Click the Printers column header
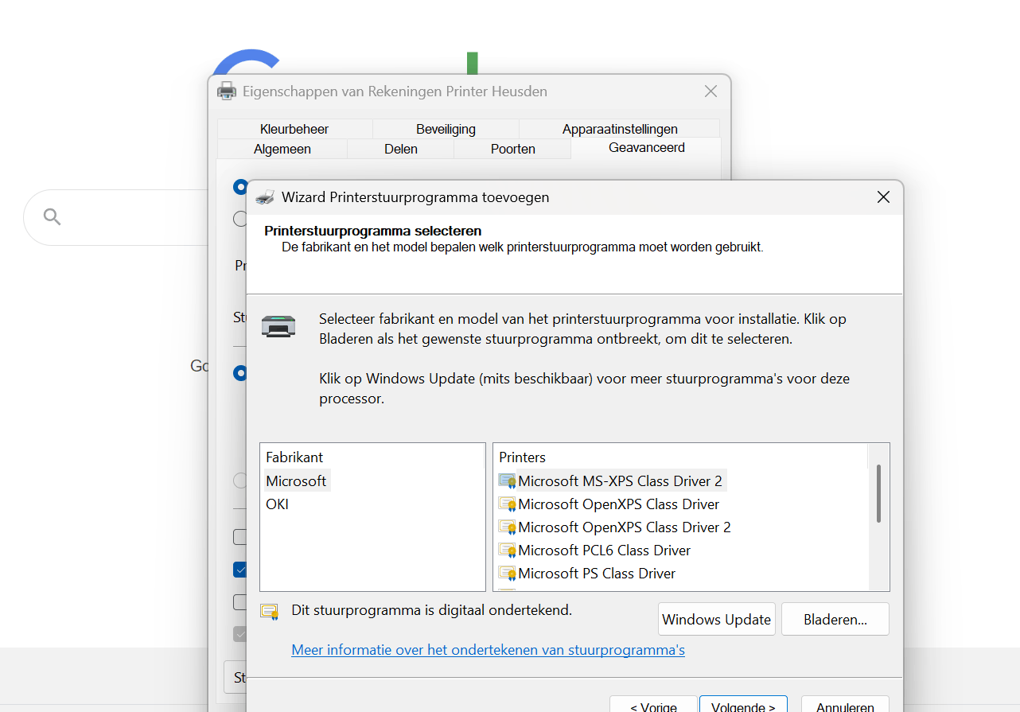 (x=681, y=457)
